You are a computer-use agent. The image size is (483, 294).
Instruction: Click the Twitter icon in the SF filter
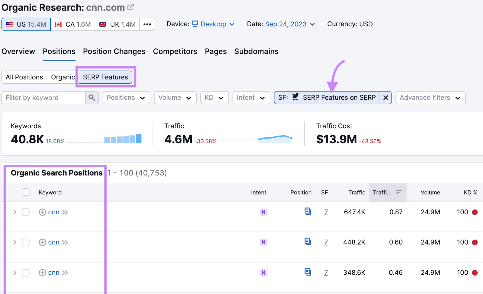click(x=296, y=97)
